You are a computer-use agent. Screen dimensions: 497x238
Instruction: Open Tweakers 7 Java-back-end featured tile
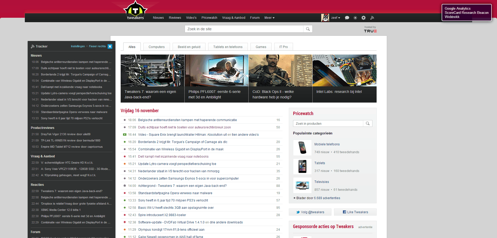153,79
